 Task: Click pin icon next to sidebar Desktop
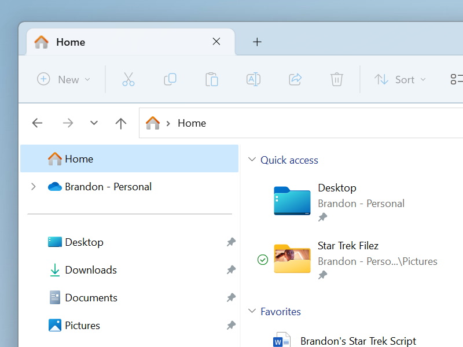coord(231,242)
